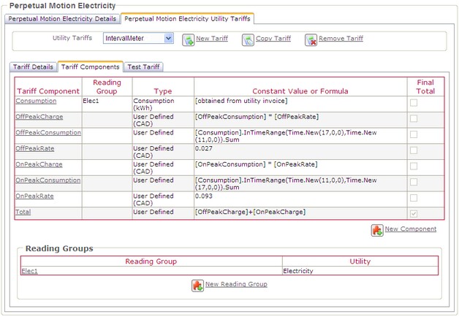
Task: Click Reading Group header in Reading Groups table
Action: (x=151, y=261)
